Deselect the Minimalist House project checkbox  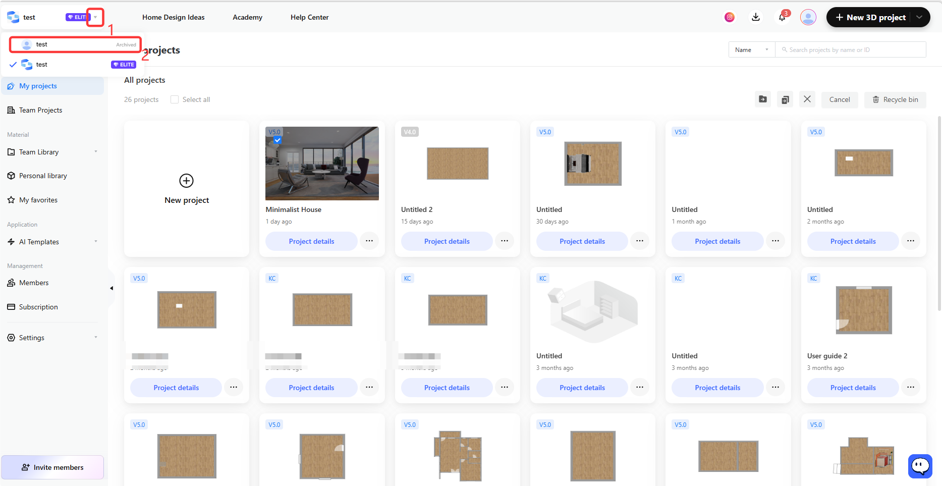(278, 140)
